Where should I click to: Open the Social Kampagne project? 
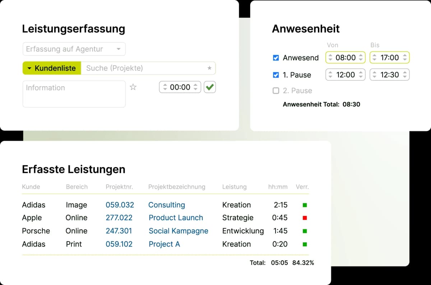[179, 231]
